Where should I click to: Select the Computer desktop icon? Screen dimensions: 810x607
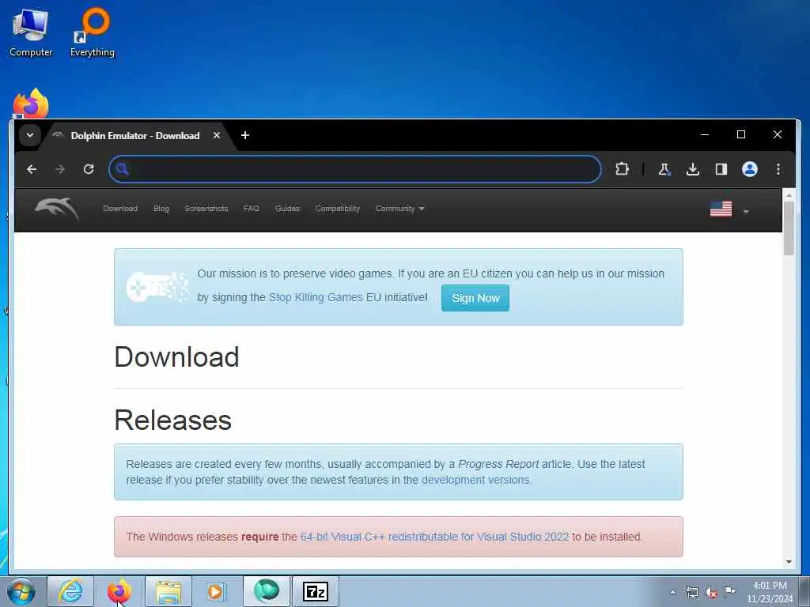point(31,33)
